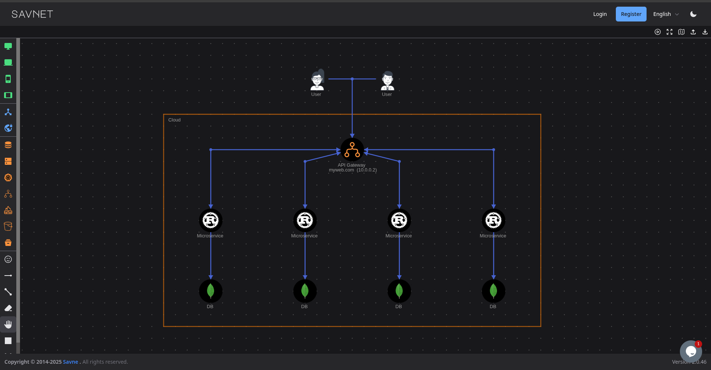Viewport: 711px width, 370px height.
Task: Select the hand pan tool
Action: [x=8, y=324]
